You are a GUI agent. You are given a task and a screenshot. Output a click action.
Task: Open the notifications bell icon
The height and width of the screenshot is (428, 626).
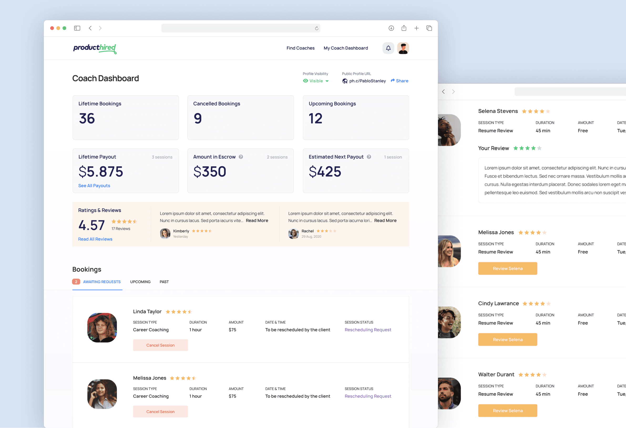coord(388,48)
